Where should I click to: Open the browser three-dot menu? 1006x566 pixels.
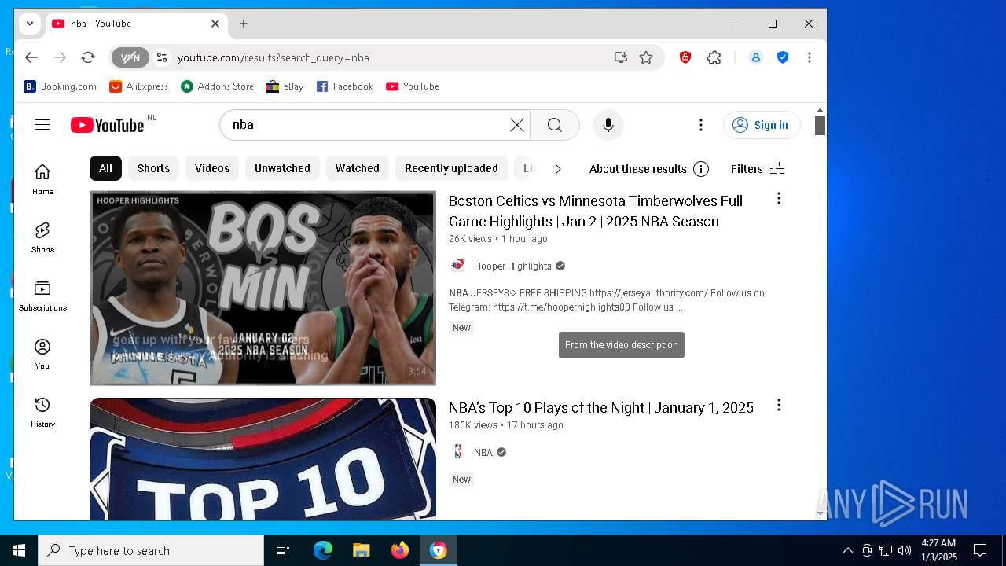[809, 57]
